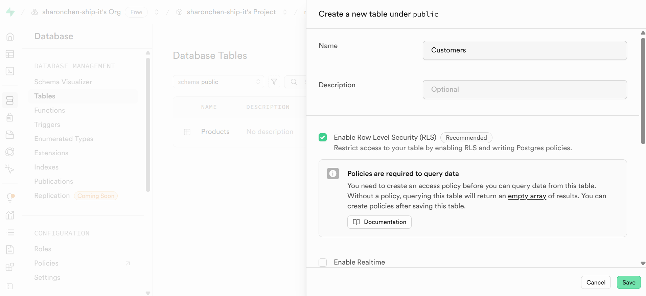
Task: Open the schema public dropdown
Action: pyautogui.click(x=218, y=82)
